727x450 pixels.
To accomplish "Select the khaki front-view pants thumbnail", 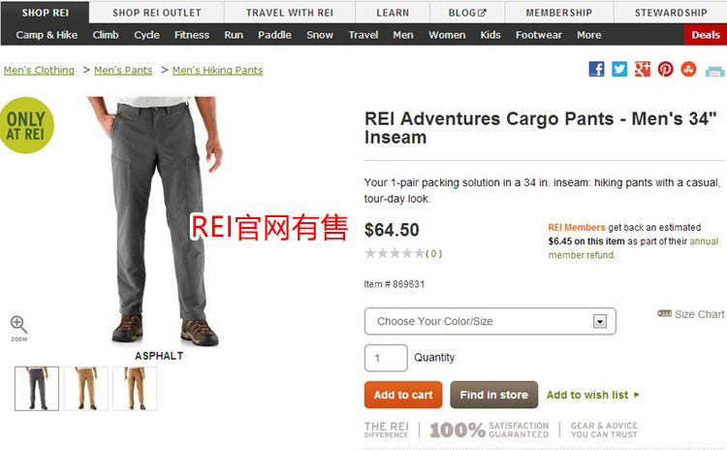I will point(85,389).
